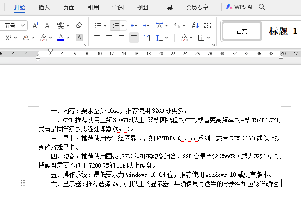
Task: Expand text effects dropdown arrow
Action: coord(33,38)
